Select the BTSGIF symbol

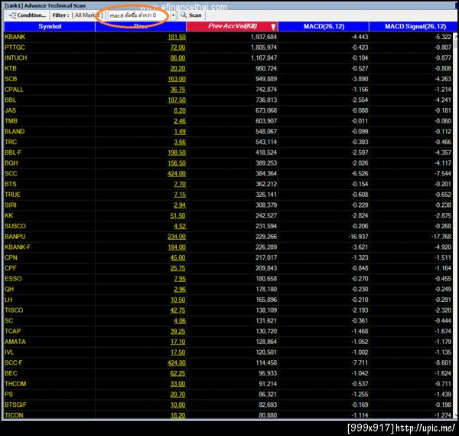point(15,405)
